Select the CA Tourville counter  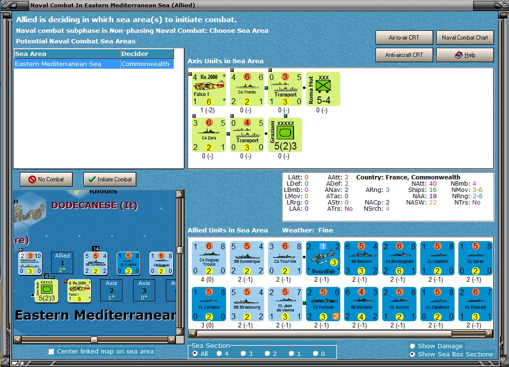[285, 258]
